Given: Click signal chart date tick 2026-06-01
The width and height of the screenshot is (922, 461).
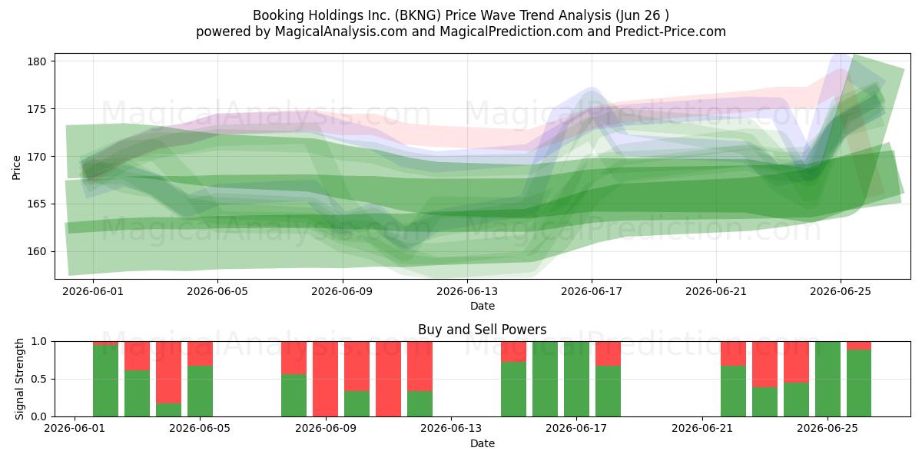Looking at the screenshot, I should tap(75, 429).
